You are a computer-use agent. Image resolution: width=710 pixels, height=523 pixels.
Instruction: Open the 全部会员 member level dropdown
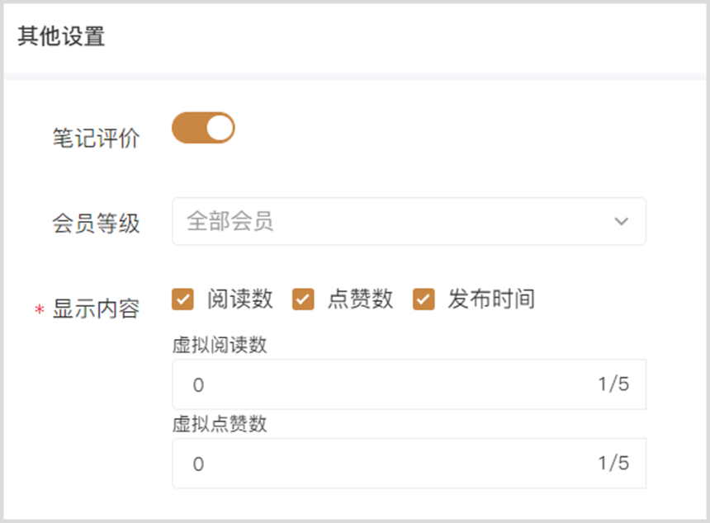[x=409, y=221]
